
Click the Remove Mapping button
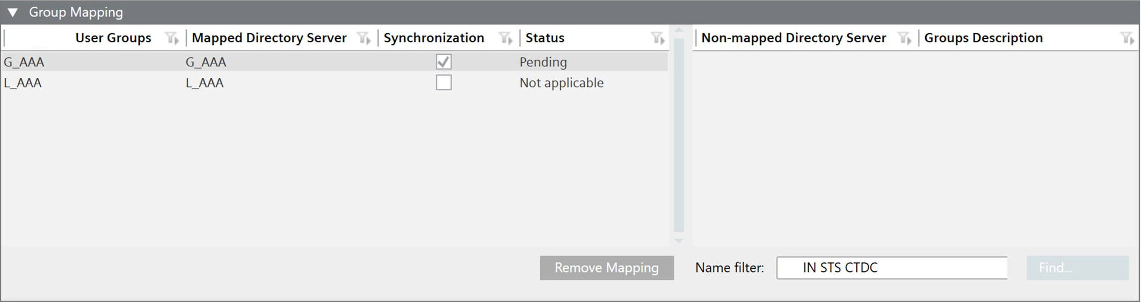[606, 268]
